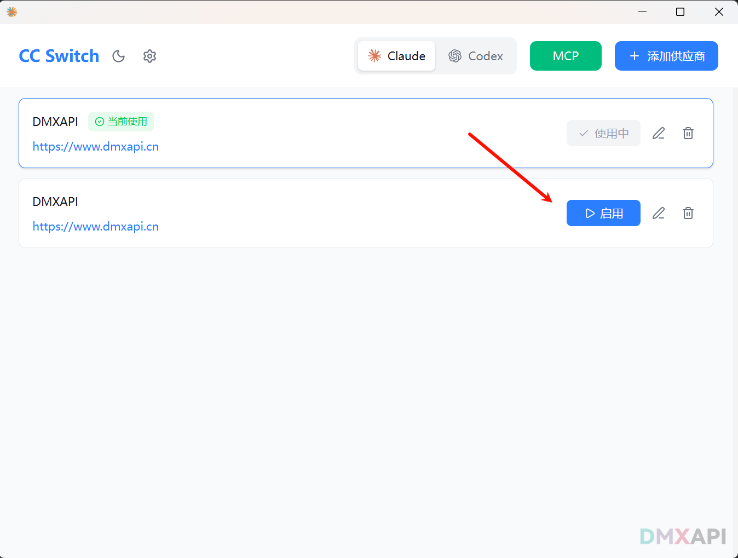
Task: Maximize the application window
Action: (x=680, y=11)
